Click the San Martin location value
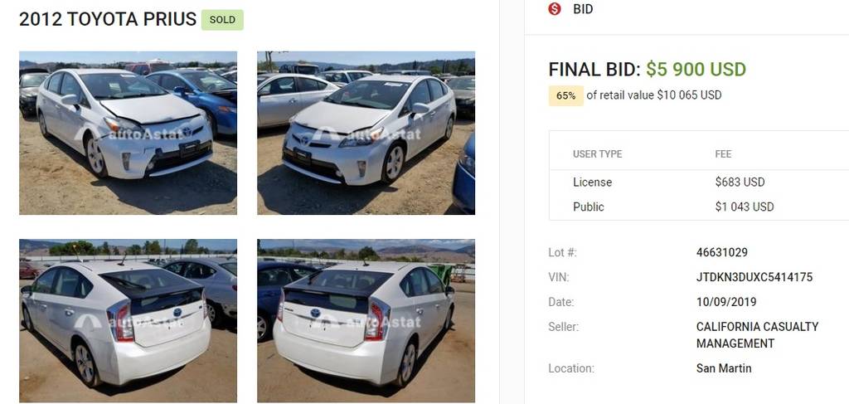Image resolution: width=849 pixels, height=404 pixels. pyautogui.click(x=724, y=369)
